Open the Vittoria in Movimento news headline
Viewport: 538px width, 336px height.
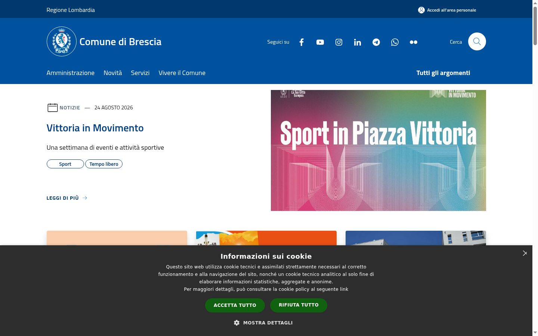pos(95,128)
